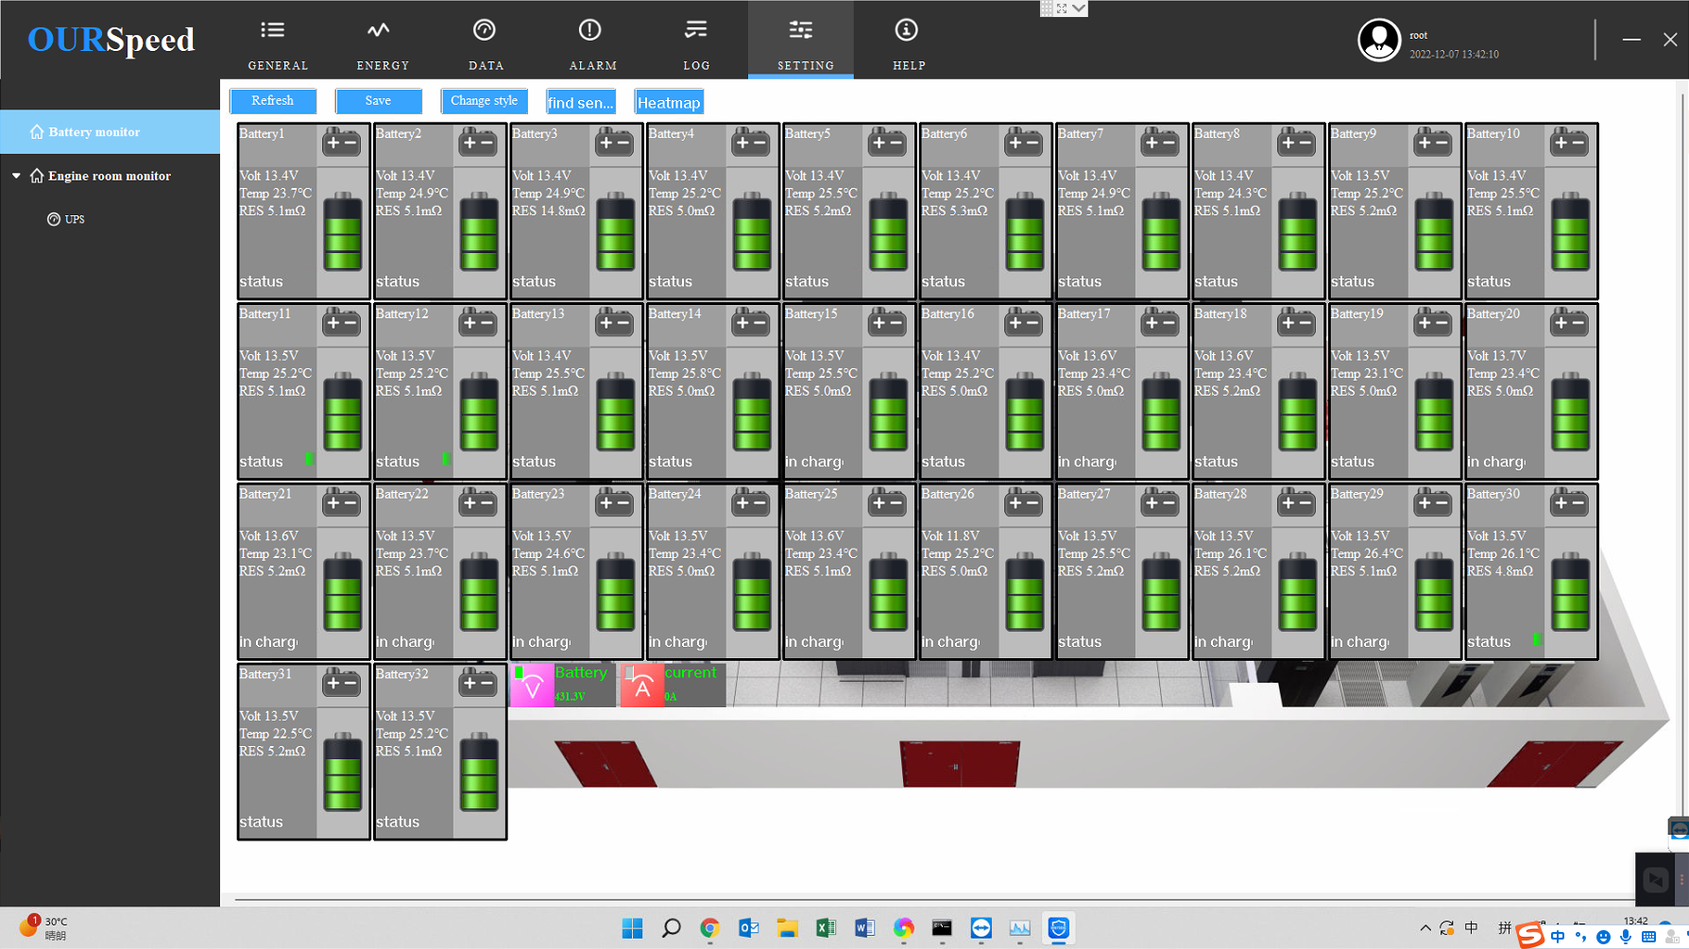
Task: Select the Battery26 level indicator
Action: click(x=1024, y=592)
